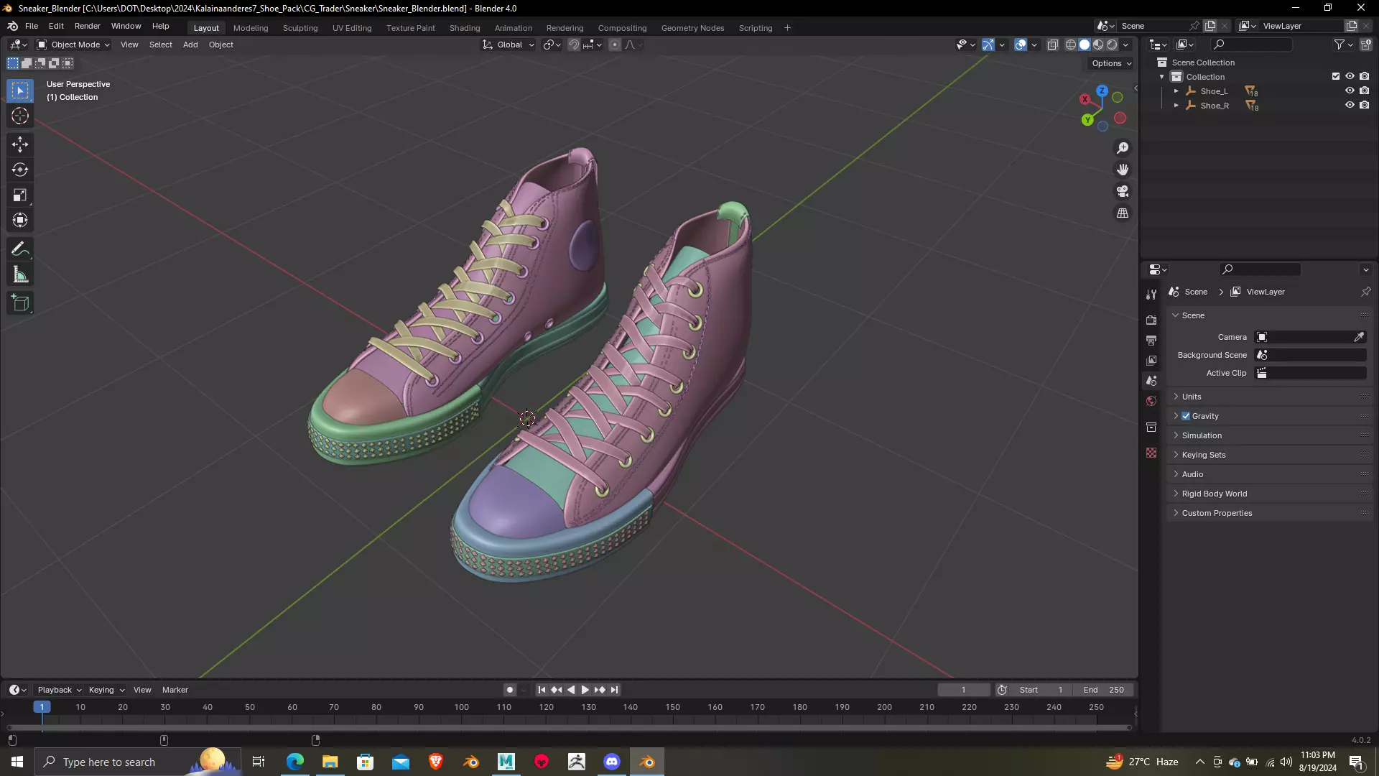1379x776 pixels.
Task: Open the Add menu in viewport header
Action: [x=190, y=45]
